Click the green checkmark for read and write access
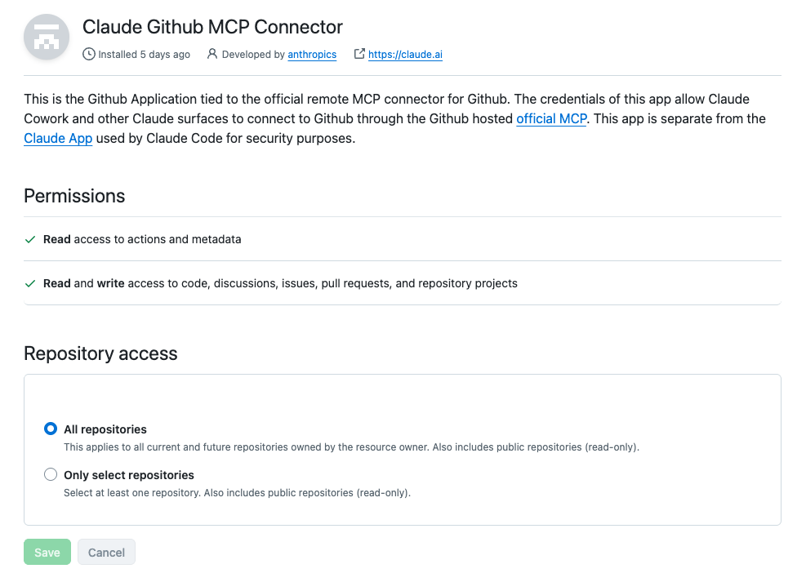The width and height of the screenshot is (806, 582). [30, 283]
